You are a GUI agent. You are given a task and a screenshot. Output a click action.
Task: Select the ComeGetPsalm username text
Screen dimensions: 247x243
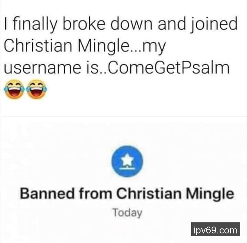point(168,68)
